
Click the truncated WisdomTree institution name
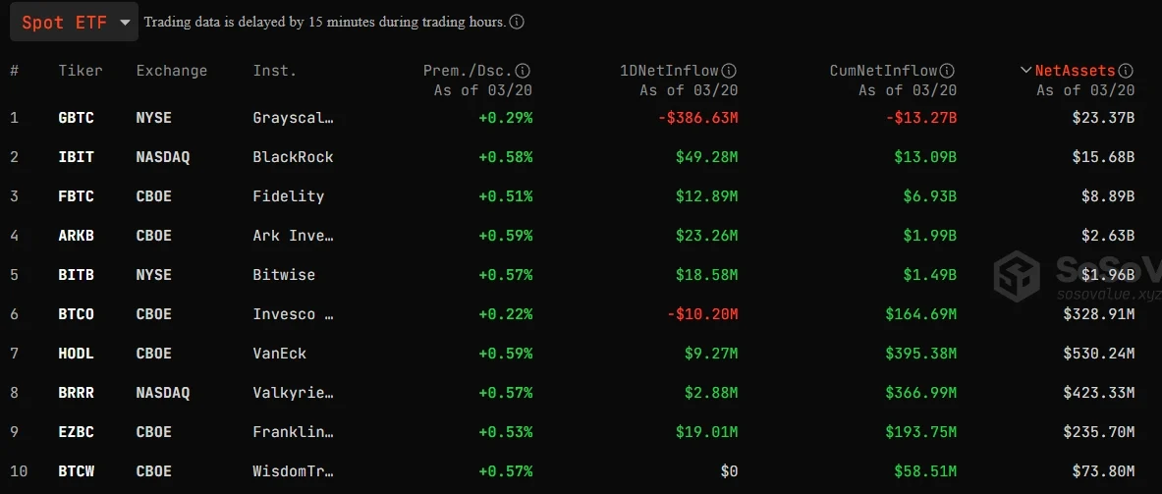(x=293, y=471)
